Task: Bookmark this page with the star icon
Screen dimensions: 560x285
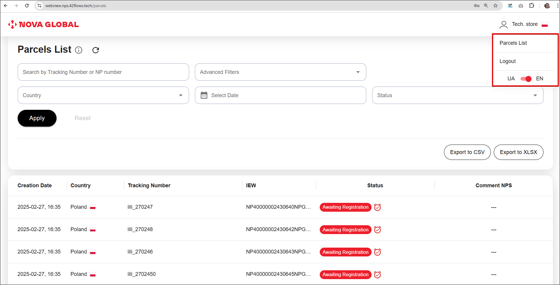Action: click(496, 6)
